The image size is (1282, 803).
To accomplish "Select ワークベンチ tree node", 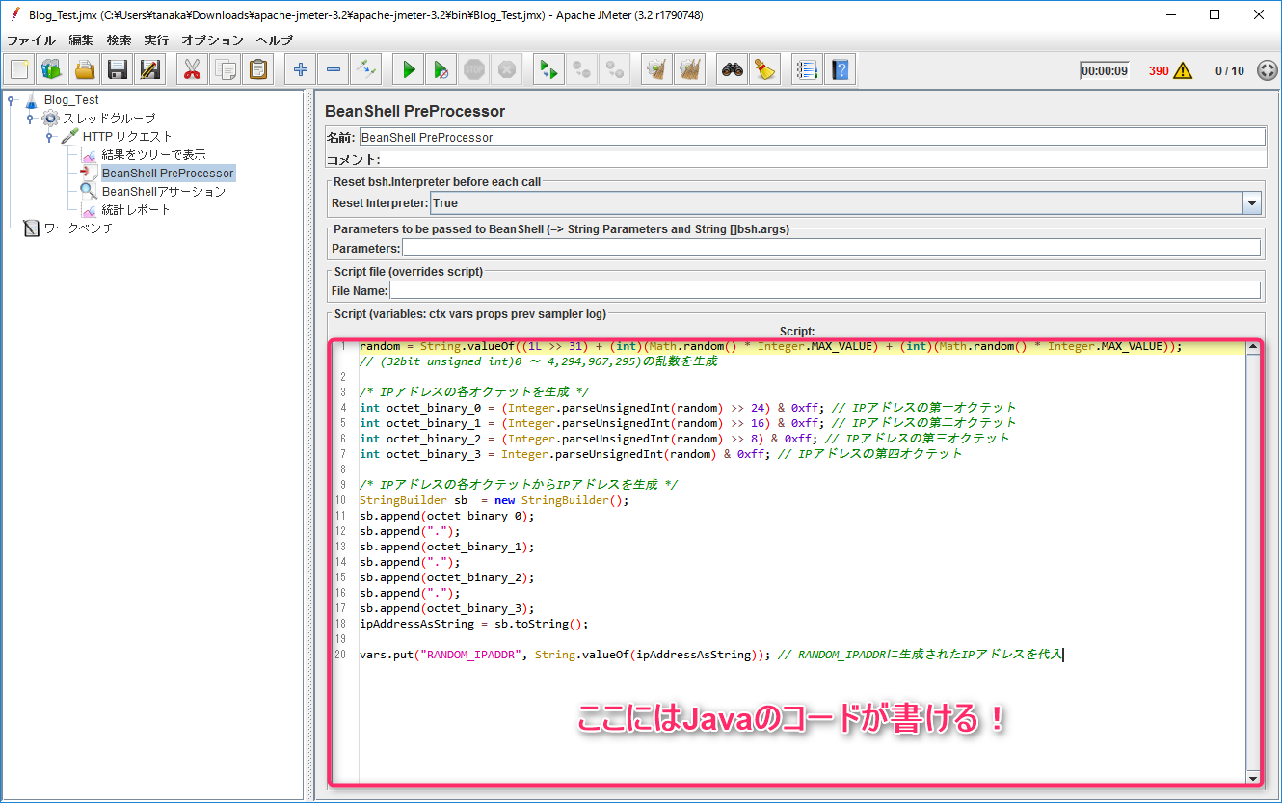I will pyautogui.click(x=78, y=228).
